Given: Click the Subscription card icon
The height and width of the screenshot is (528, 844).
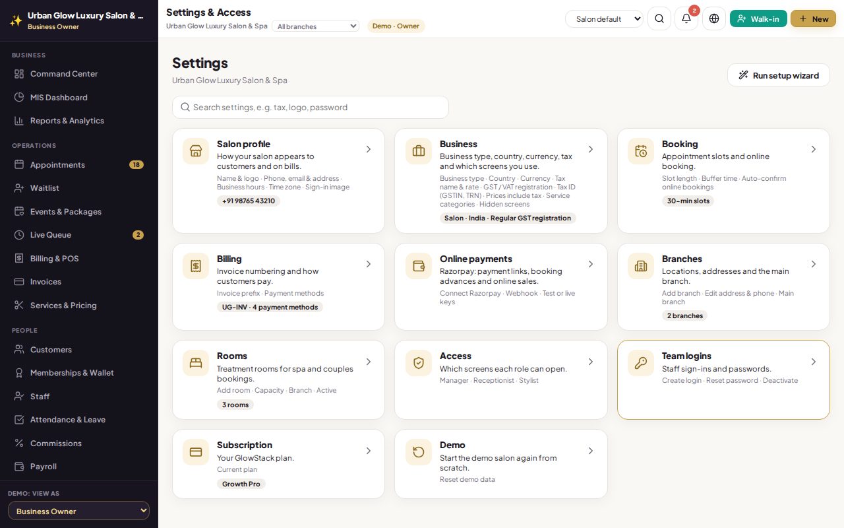Looking at the screenshot, I should click(196, 452).
